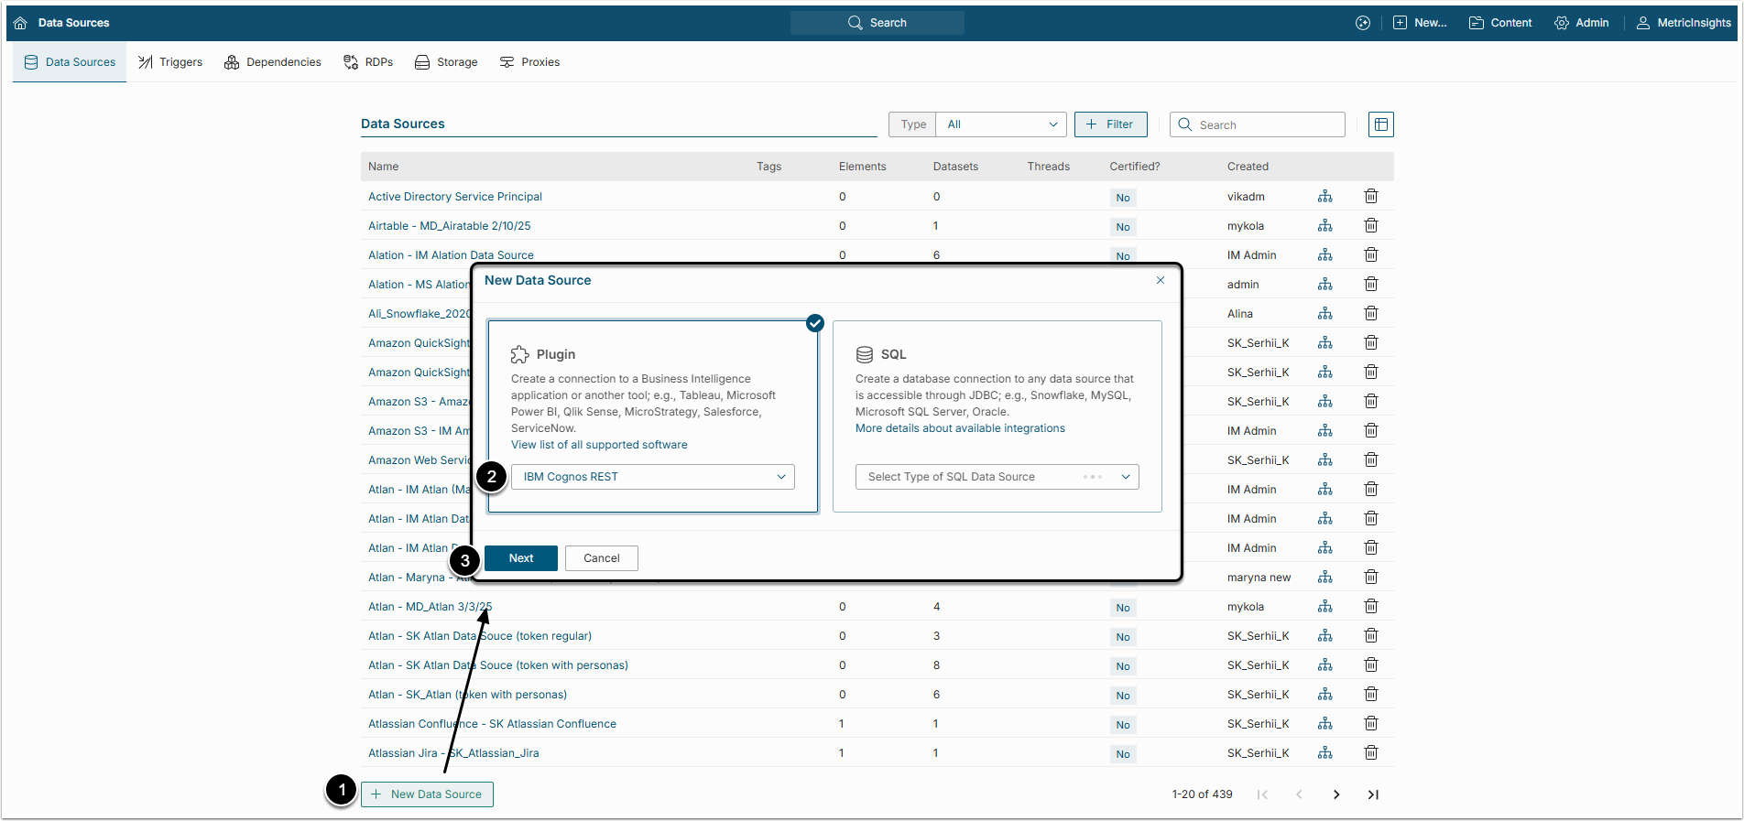Click the home icon in top bar

[x=20, y=23]
